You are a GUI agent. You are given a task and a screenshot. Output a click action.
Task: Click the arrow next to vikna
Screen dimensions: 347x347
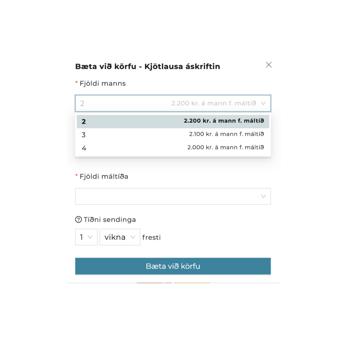133,237
